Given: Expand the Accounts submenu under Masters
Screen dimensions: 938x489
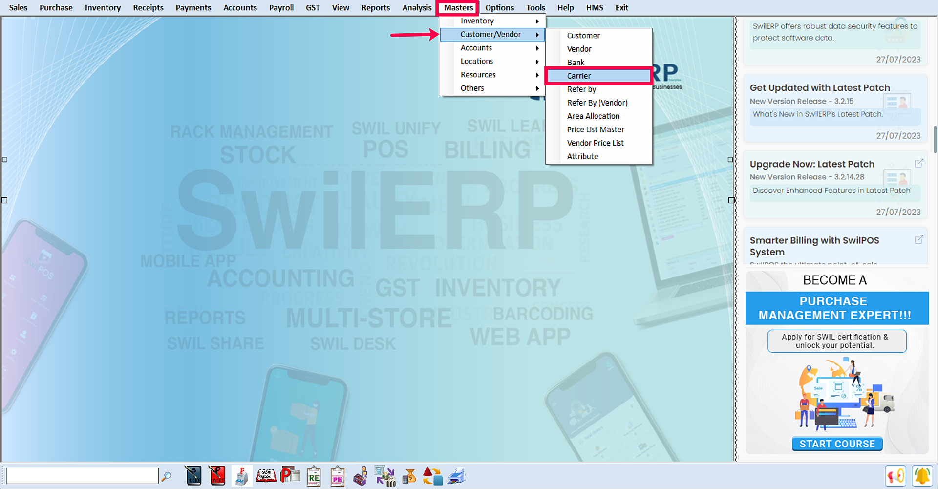Looking at the screenshot, I should pos(492,48).
